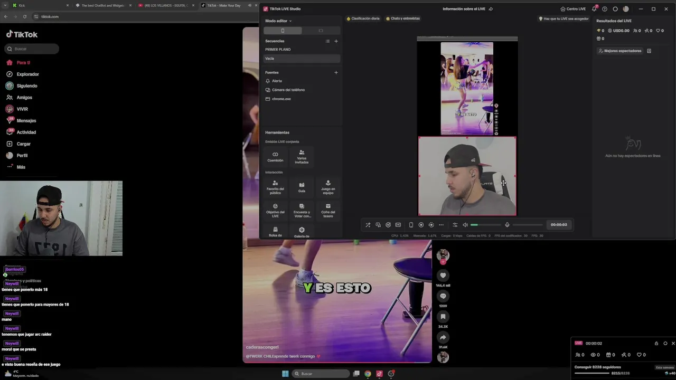
Task: Open the Objetivo del LIVE tool
Action: click(x=275, y=210)
